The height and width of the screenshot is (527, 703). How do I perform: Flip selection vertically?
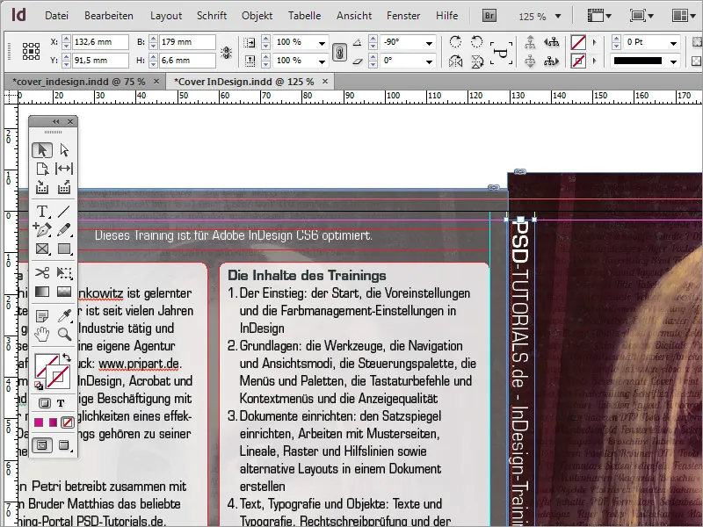pos(477,61)
